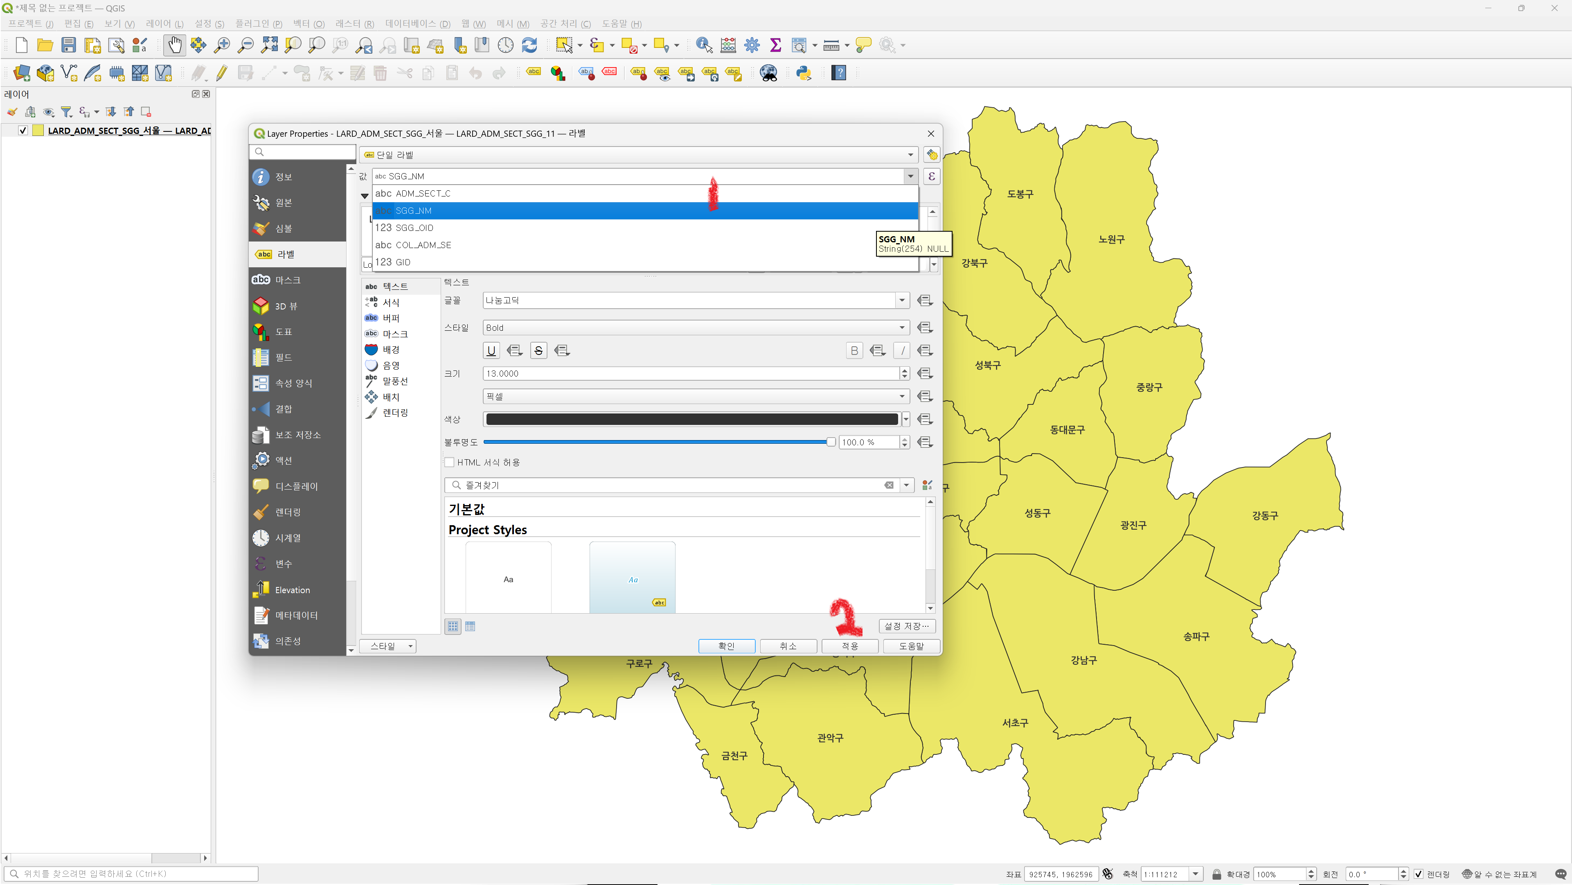
Task: Click the underline U format button
Action: tap(491, 350)
